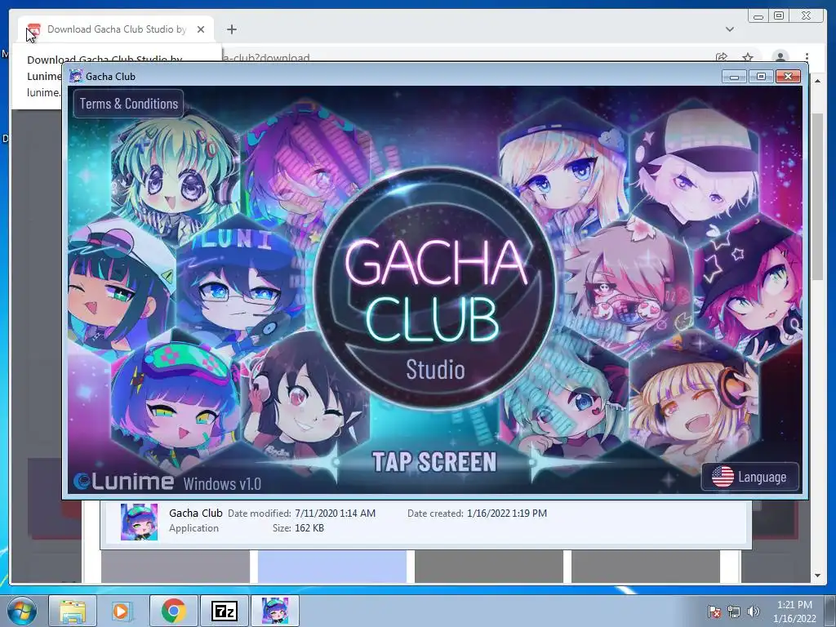Screen dimensions: 836x627
Task: Click the US flag icon
Action: tap(723, 477)
